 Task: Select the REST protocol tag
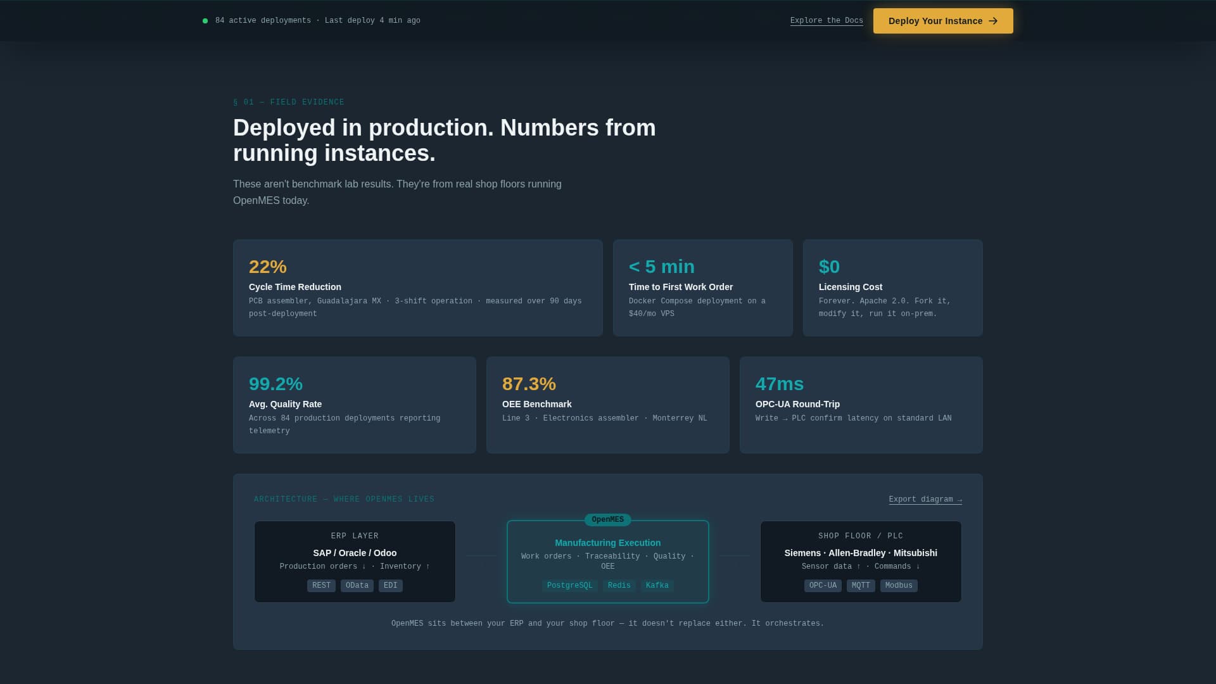pyautogui.click(x=321, y=586)
